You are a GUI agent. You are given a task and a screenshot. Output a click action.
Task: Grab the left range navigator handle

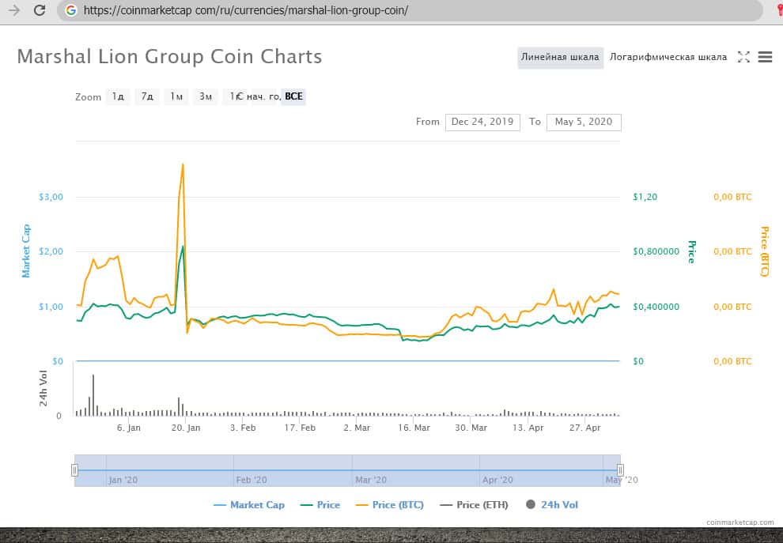pos(75,470)
